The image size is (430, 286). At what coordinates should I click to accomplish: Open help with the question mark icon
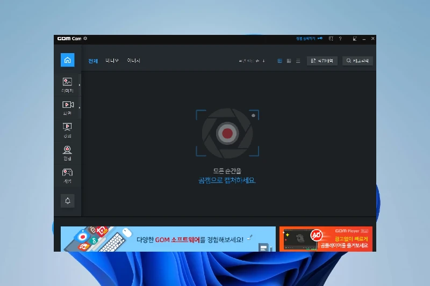point(340,39)
